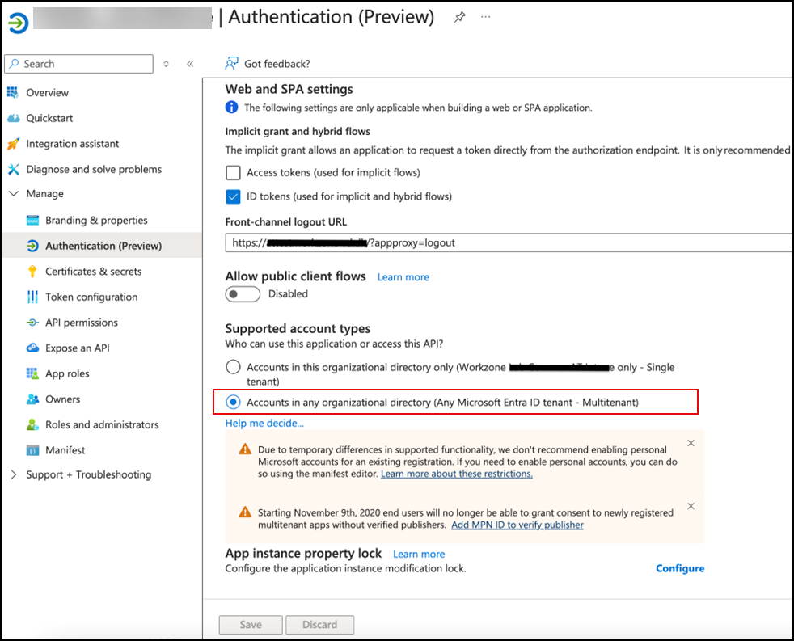This screenshot has height=641, width=794.
Task: Uncheck the ID tokens checkbox
Action: [x=234, y=196]
